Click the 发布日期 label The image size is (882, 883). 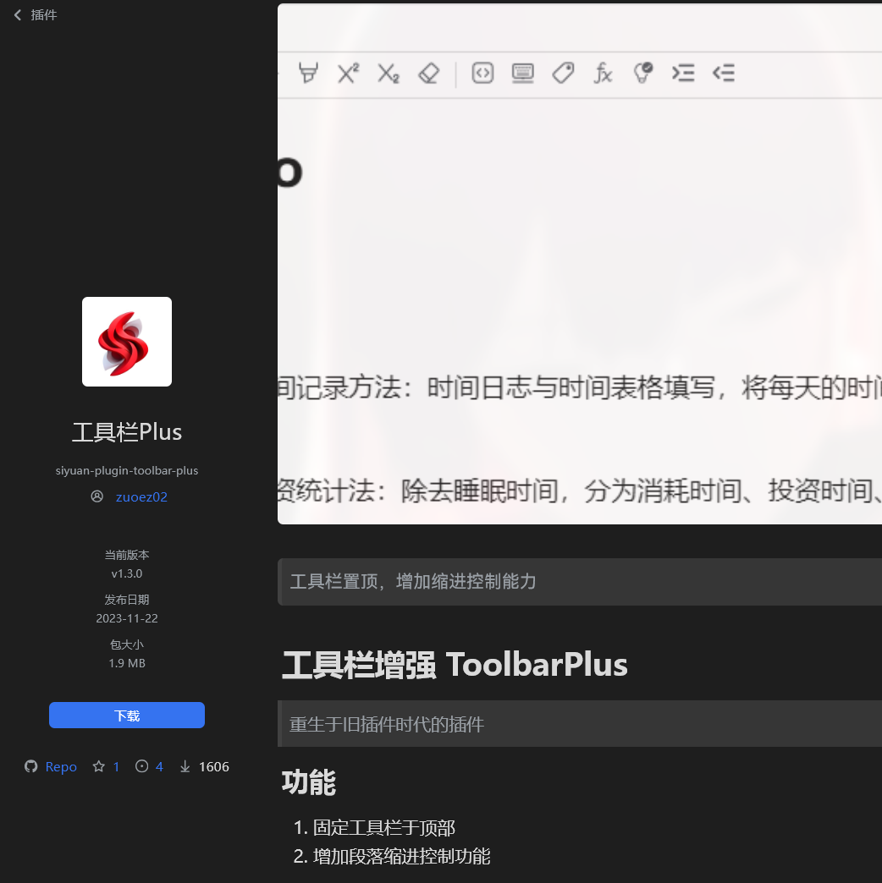click(127, 599)
